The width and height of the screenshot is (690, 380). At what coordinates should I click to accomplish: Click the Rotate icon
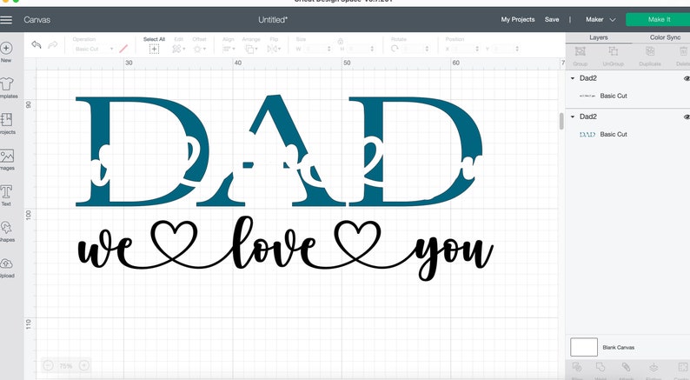click(x=395, y=49)
